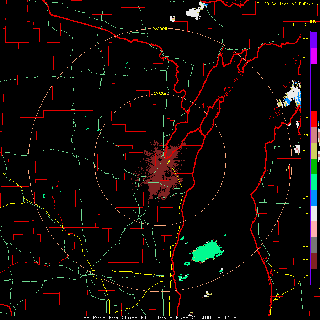This screenshot has height=320, width=320.
Task: Click the GR legend label
Action: click(x=305, y=135)
